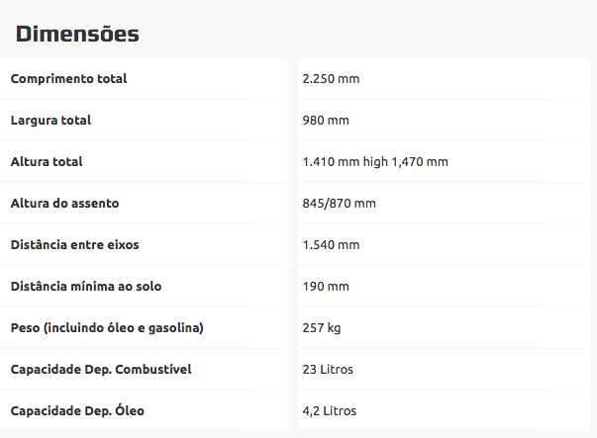Click the 980 mm width value
This screenshot has height=438, width=597.
pos(326,120)
